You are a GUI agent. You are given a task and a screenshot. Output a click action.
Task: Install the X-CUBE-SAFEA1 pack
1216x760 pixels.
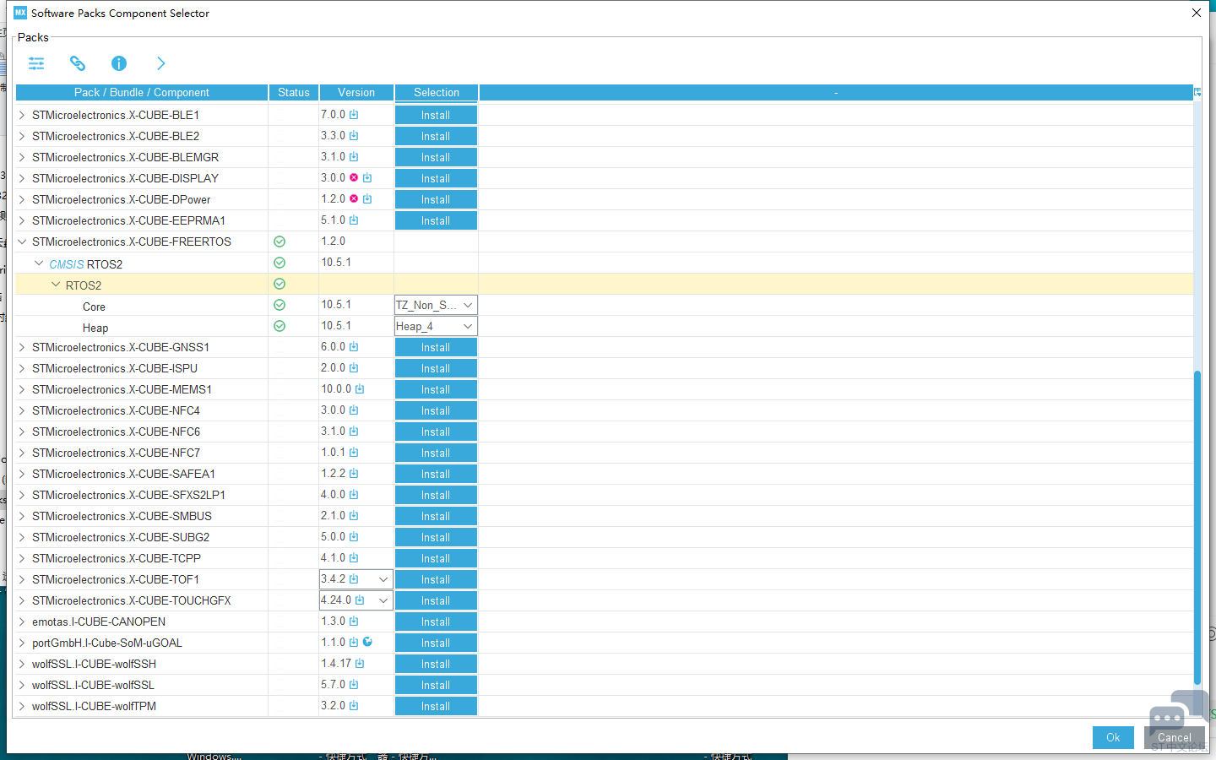[436, 474]
